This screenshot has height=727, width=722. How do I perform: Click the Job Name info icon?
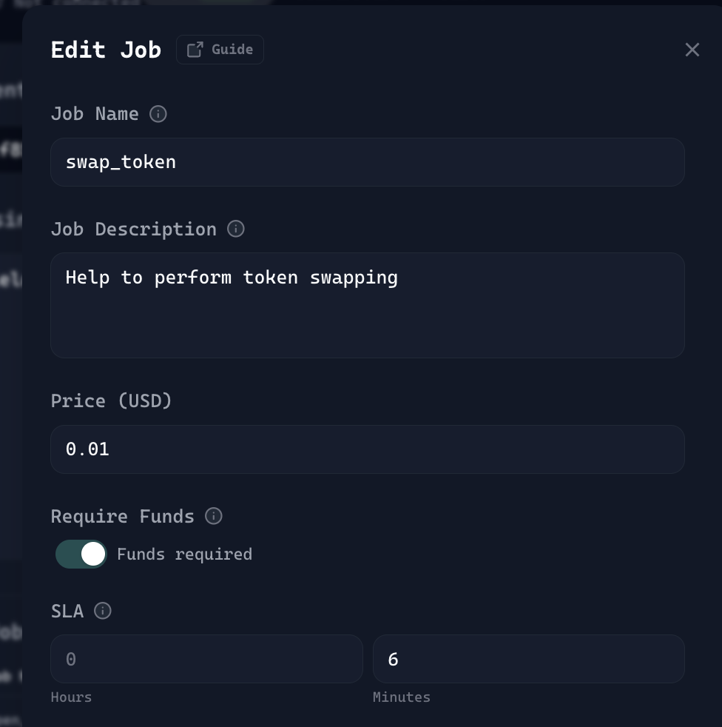(x=158, y=114)
